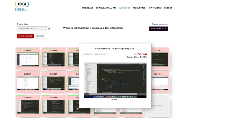Image resolution: width=226 pixels, height=118 pixels.
Task: Go to the Dashboard menu item
Action: pyautogui.click(x=87, y=8)
